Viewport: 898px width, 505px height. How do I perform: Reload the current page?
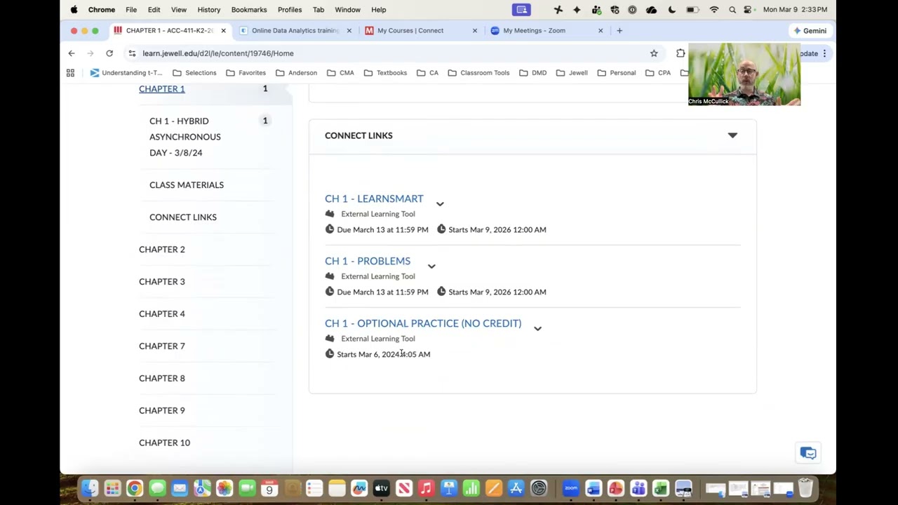pyautogui.click(x=109, y=53)
